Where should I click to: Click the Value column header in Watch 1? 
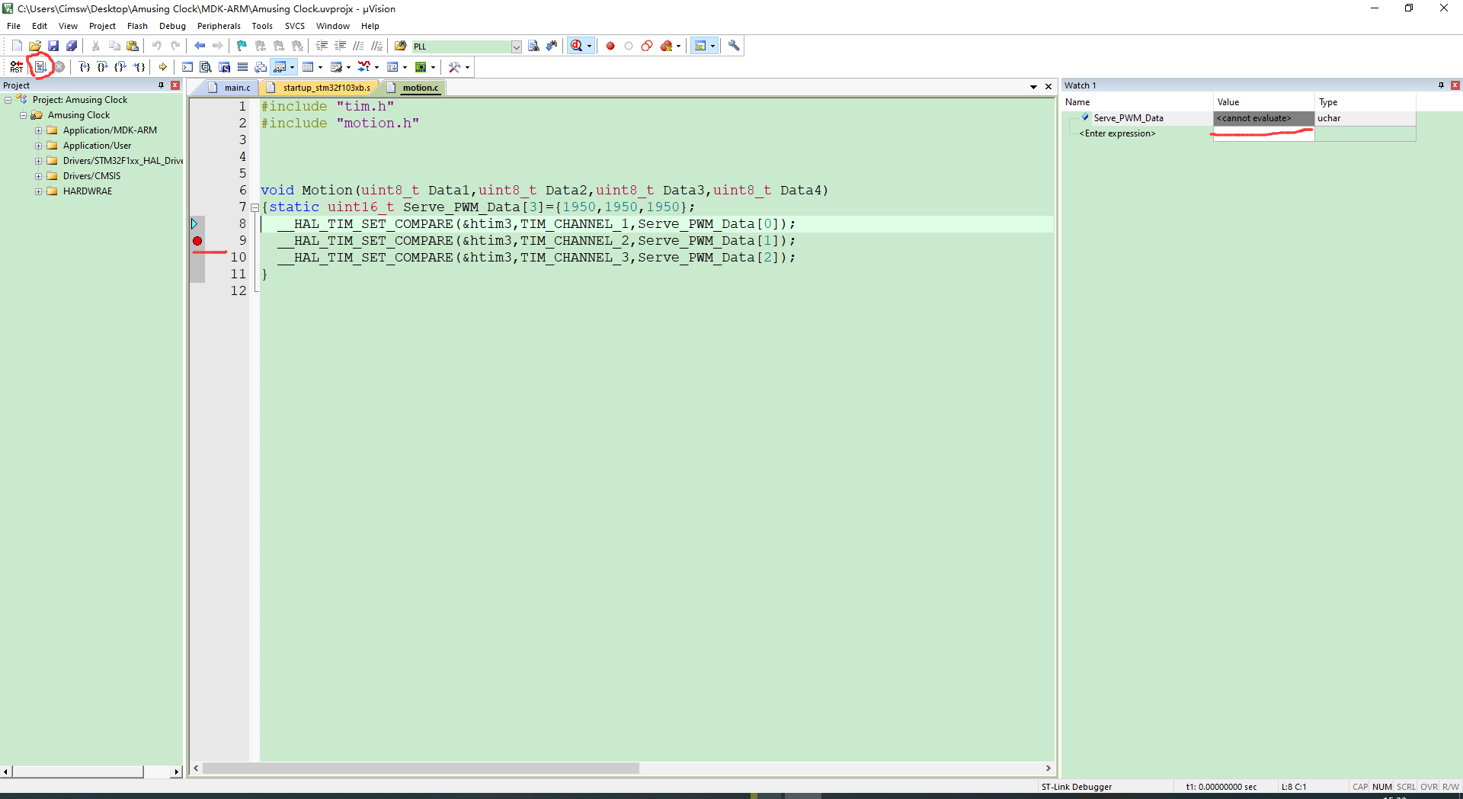click(1264, 102)
